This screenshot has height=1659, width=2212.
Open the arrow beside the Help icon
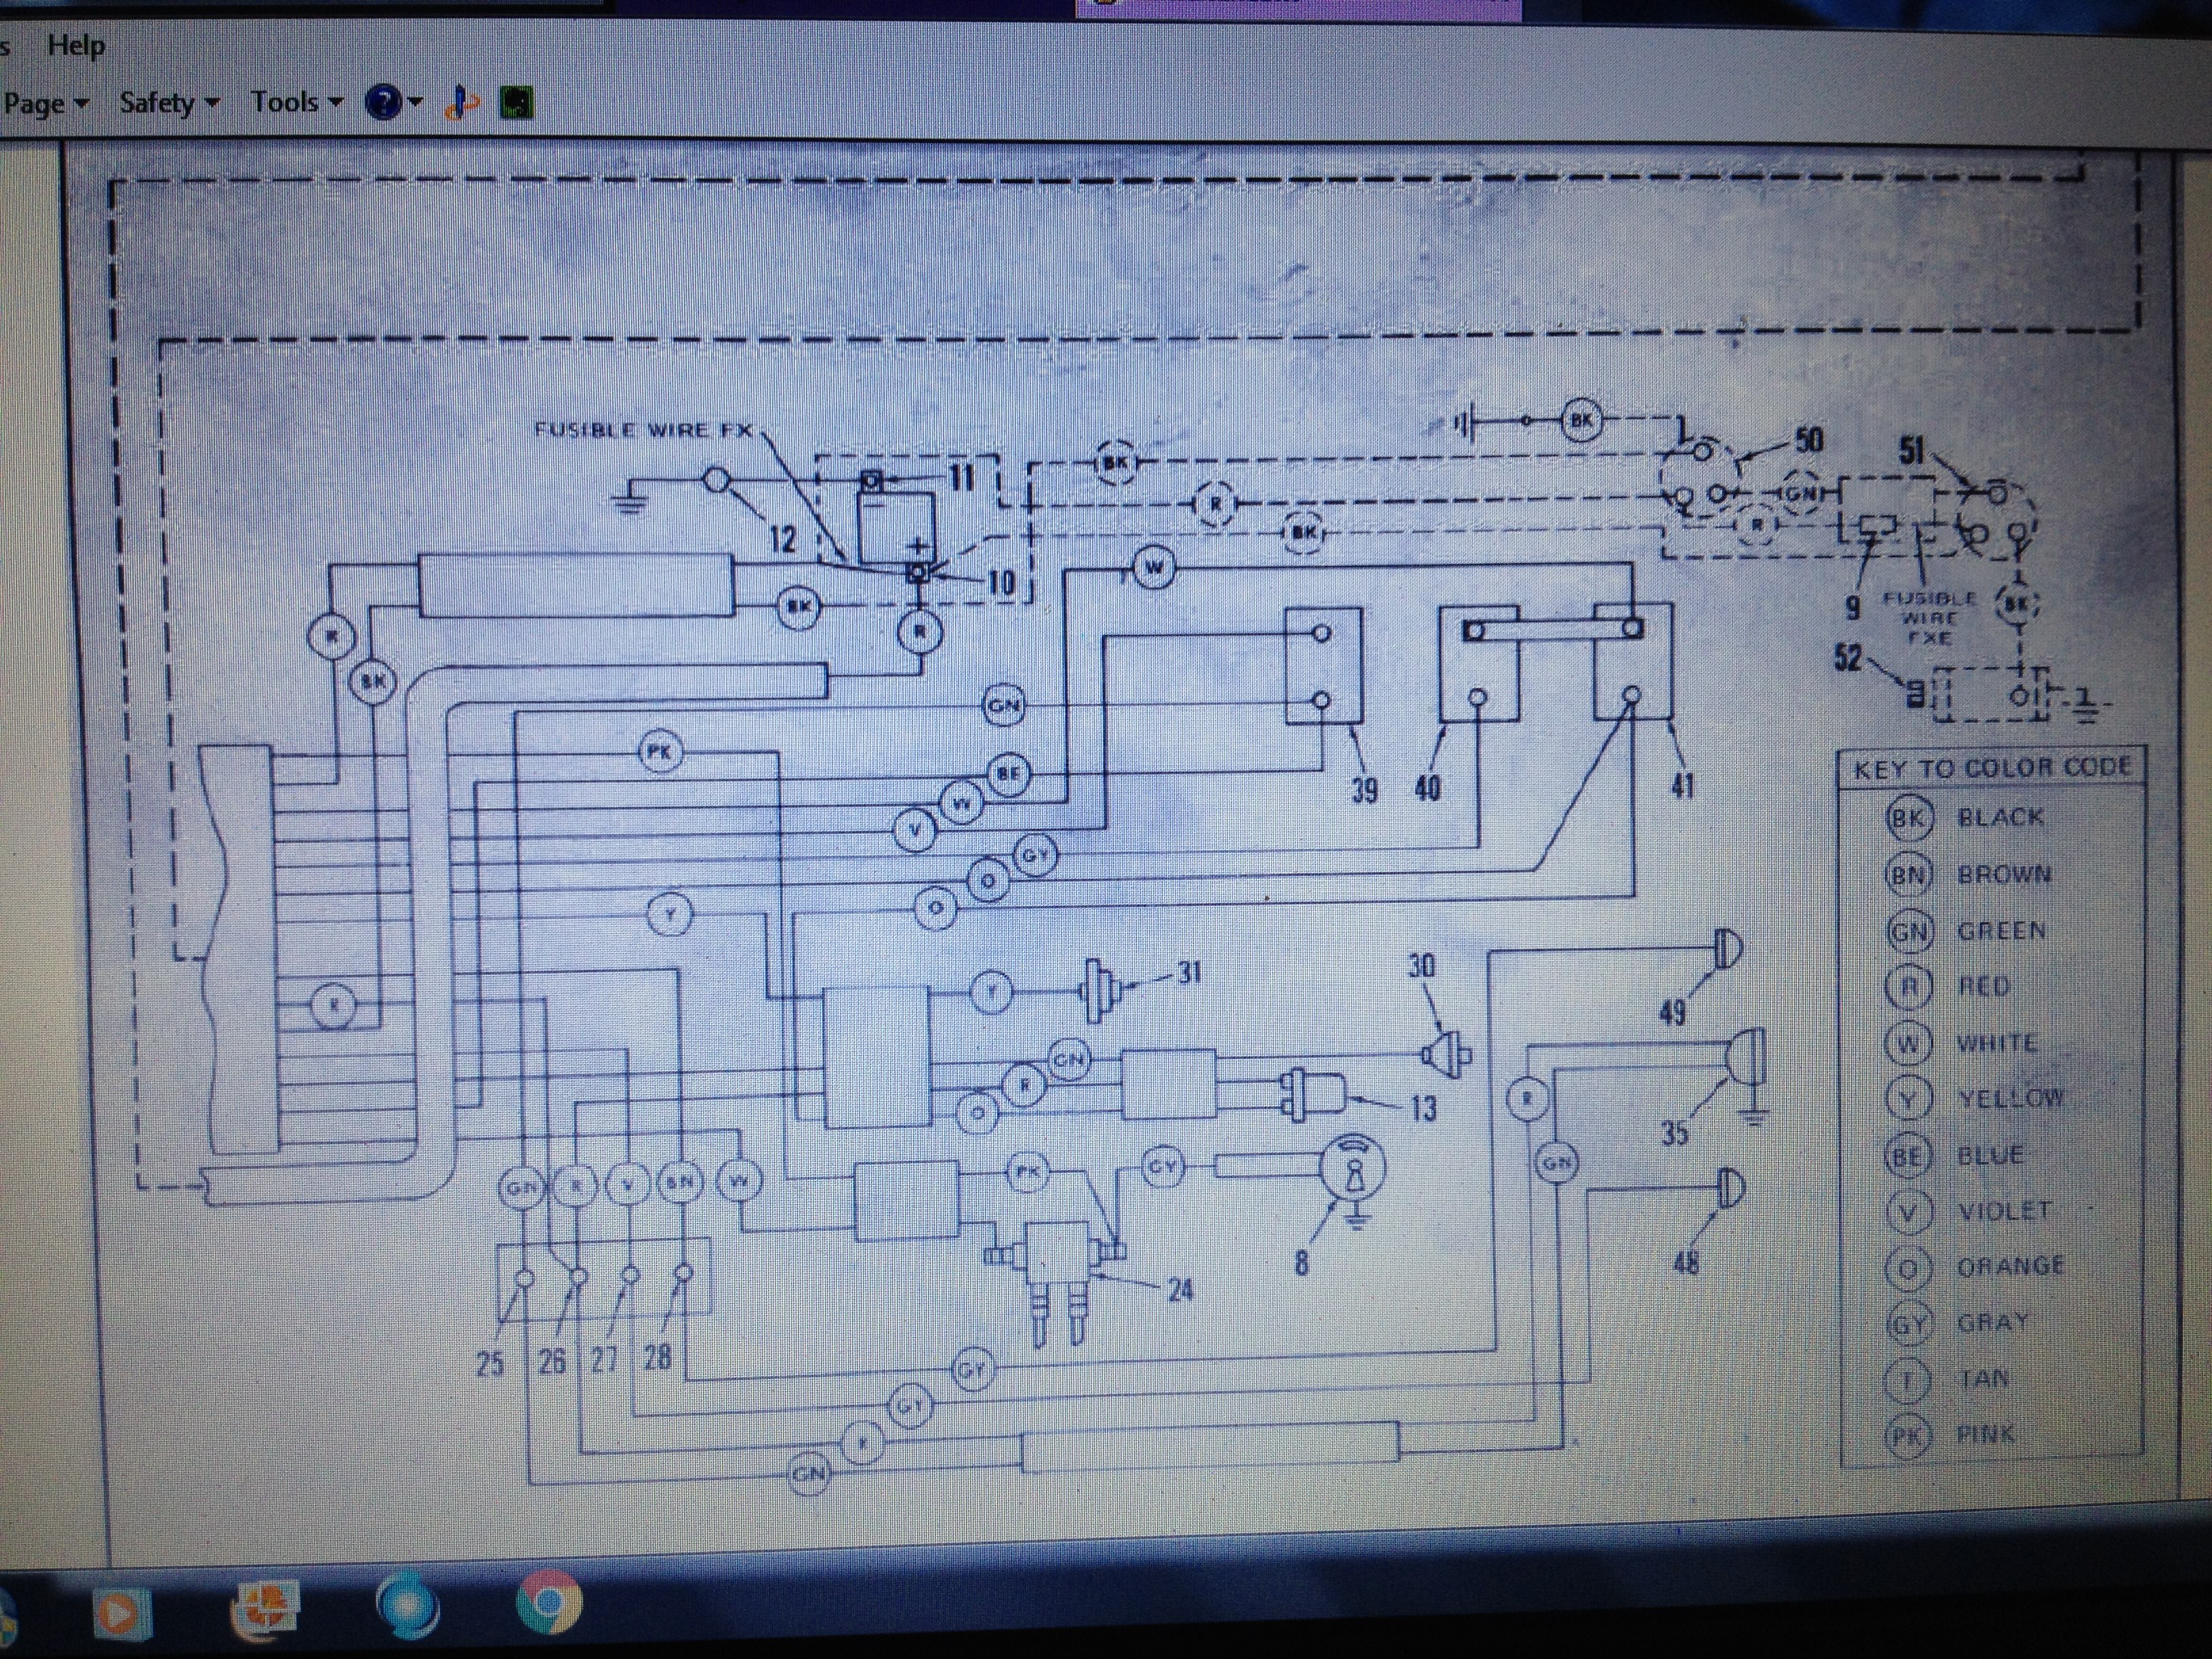tap(416, 102)
